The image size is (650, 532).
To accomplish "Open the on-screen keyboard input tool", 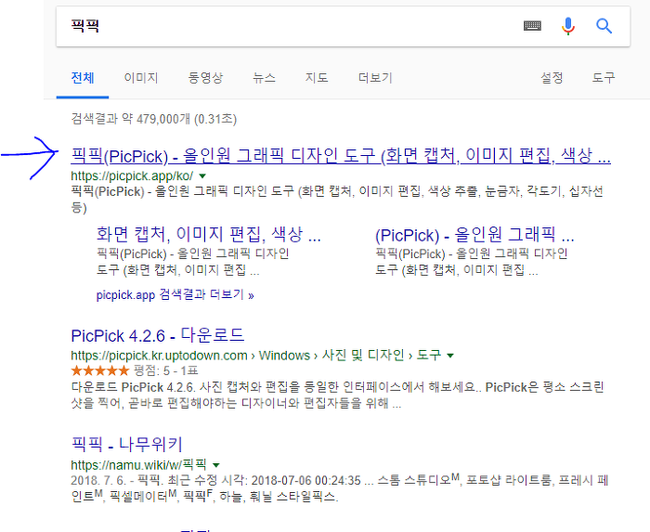I will 532,26.
